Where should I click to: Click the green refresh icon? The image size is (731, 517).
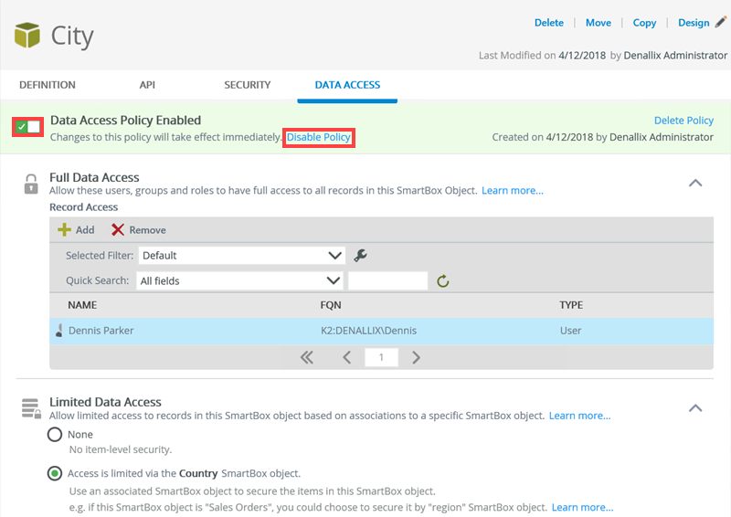443,280
